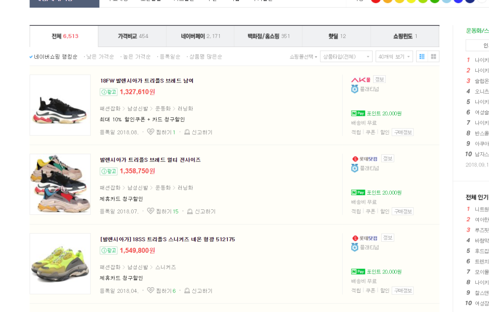Pick the red color filter swatch
Screen dimensions: 489x312
pyautogui.click(x=376, y=1)
